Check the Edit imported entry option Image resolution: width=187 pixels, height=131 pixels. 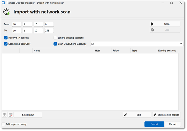(3, 124)
